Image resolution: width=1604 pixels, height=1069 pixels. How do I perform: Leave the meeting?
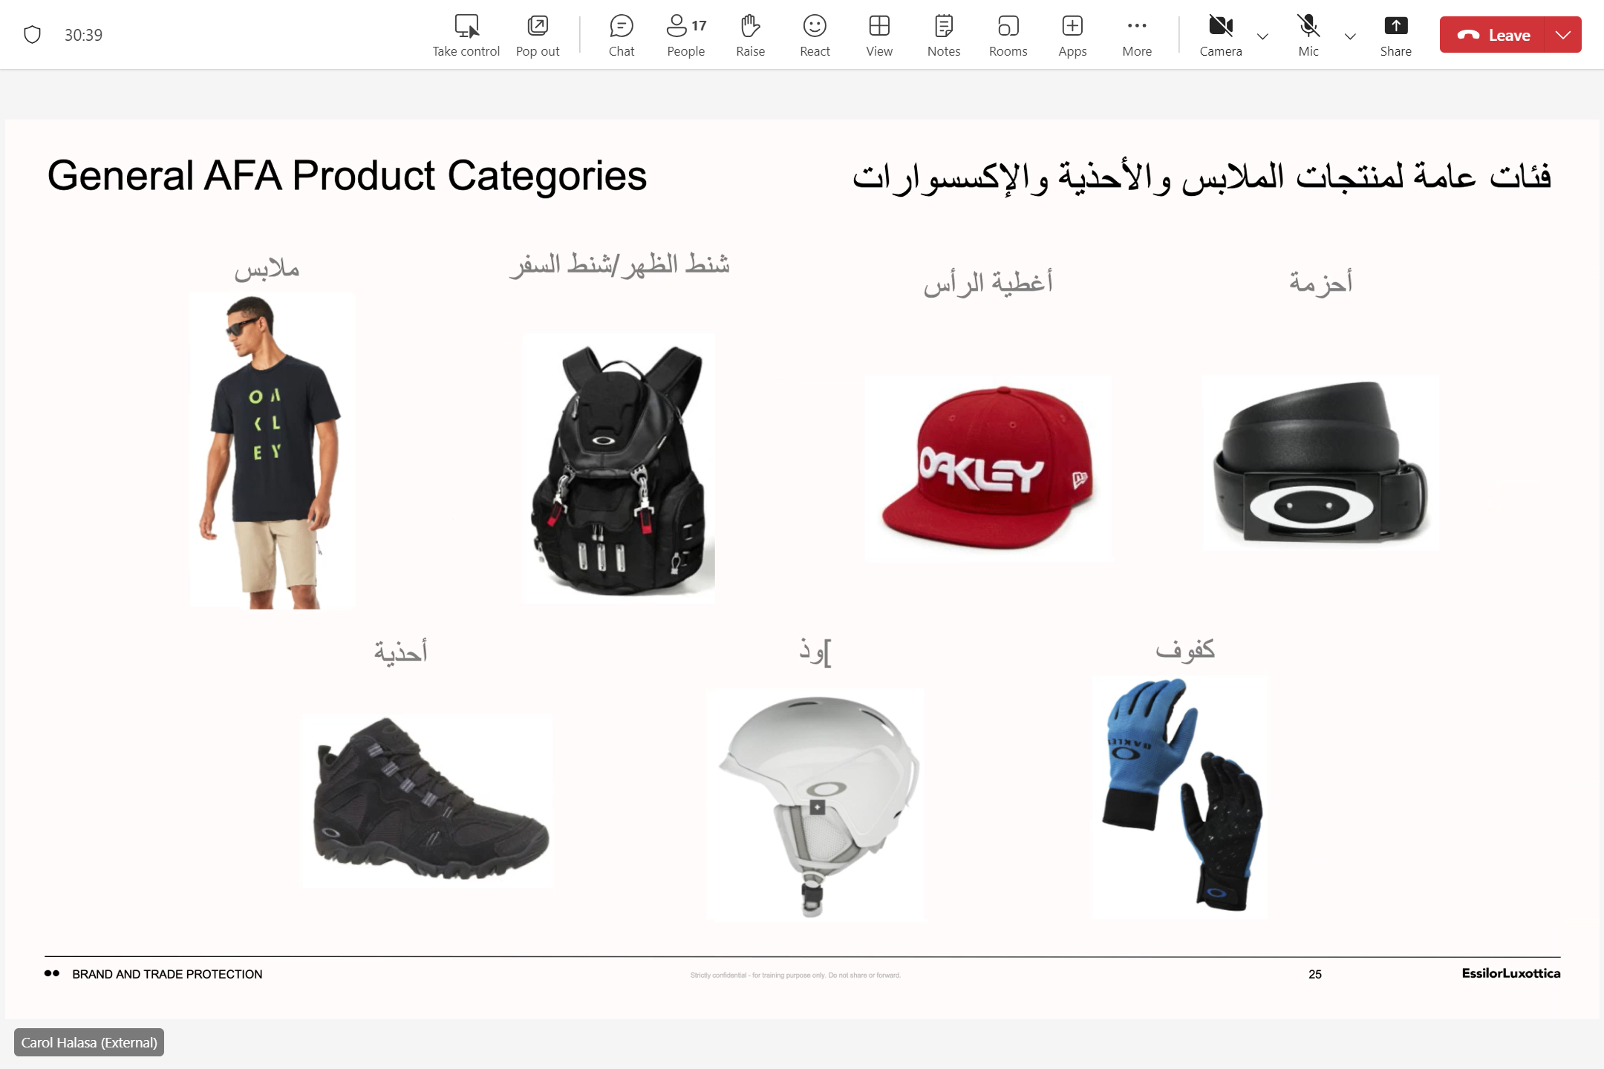(x=1493, y=35)
